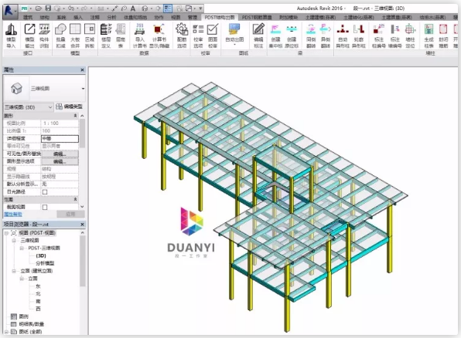Open the 附加模块 ribbon tab
Screen dimensions: 461x338
pos(289,18)
